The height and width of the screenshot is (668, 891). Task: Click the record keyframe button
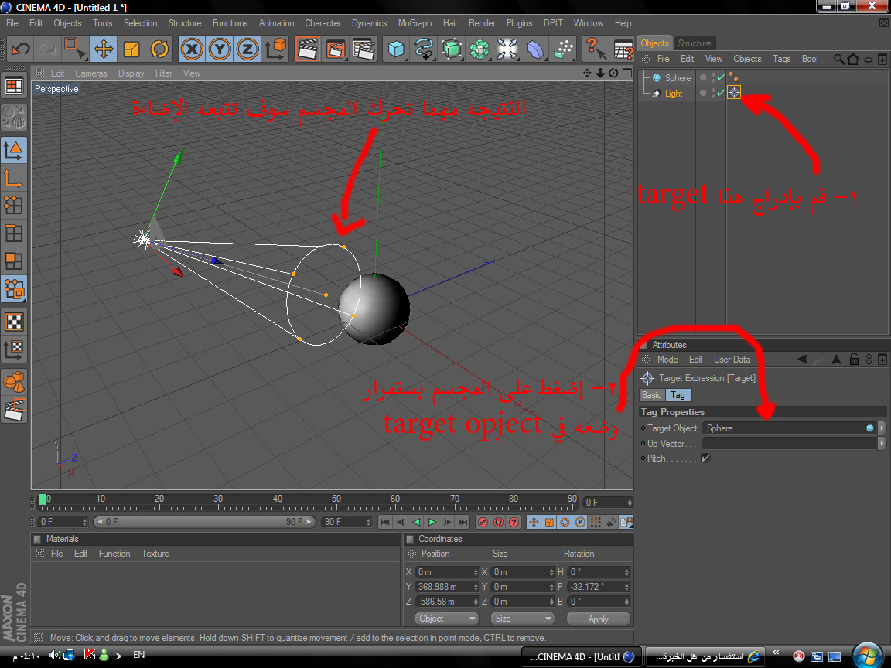[483, 522]
